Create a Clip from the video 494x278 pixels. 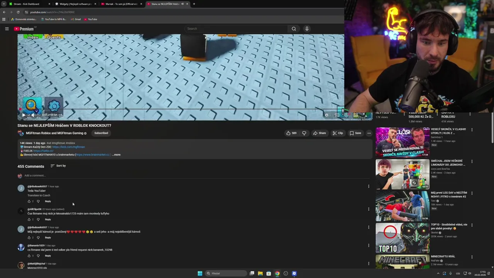coord(338,133)
